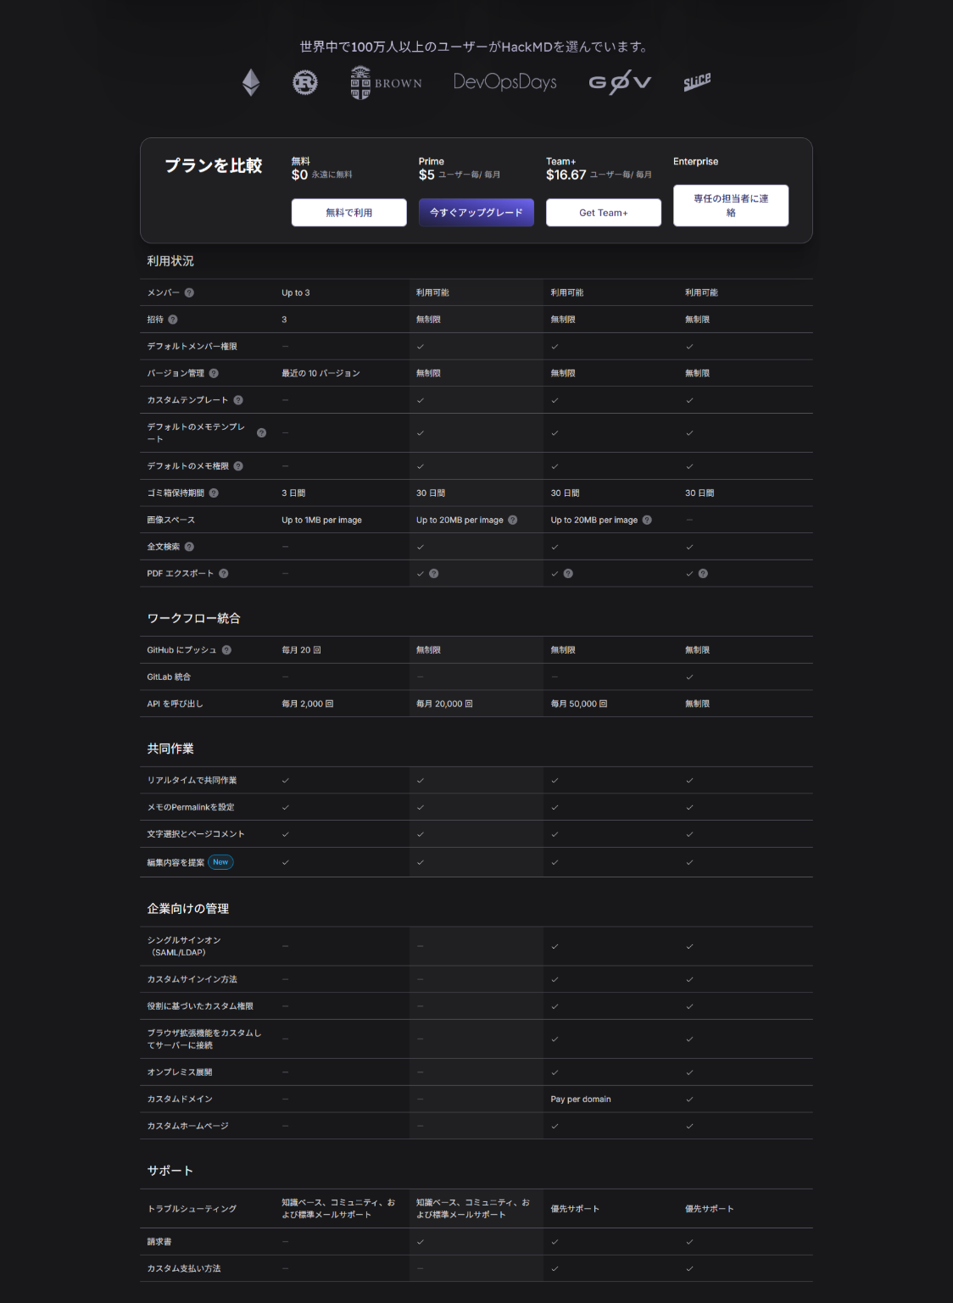This screenshot has height=1303, width=953.
Task: Click the DevOpsDays logo
Action: coord(504,82)
